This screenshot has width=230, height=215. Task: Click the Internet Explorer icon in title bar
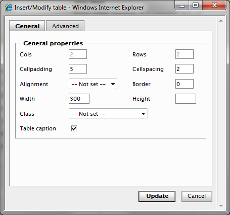point(8,8)
